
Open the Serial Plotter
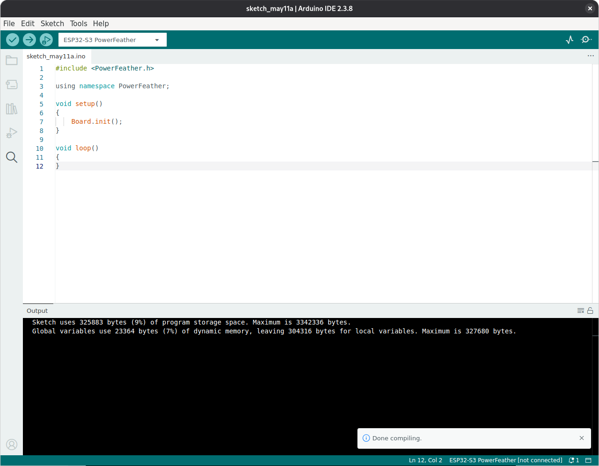coord(570,40)
